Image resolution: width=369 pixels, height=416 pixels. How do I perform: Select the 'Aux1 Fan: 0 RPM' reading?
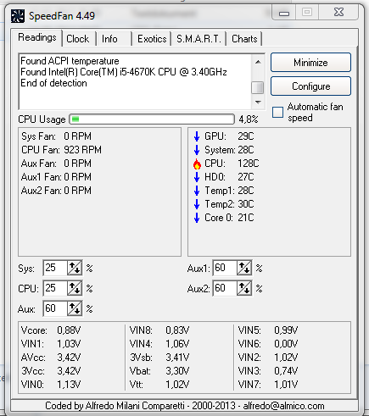[x=56, y=177]
